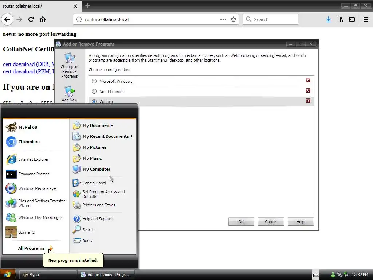The width and height of the screenshot is (373, 280).
Task: Open cert download (DER) link
Action: pyautogui.click(x=28, y=64)
